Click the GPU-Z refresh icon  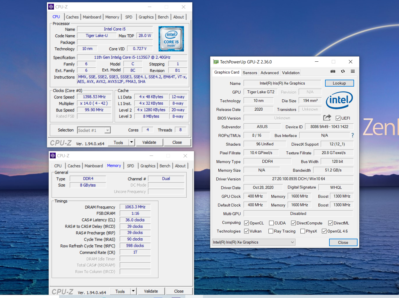click(343, 71)
